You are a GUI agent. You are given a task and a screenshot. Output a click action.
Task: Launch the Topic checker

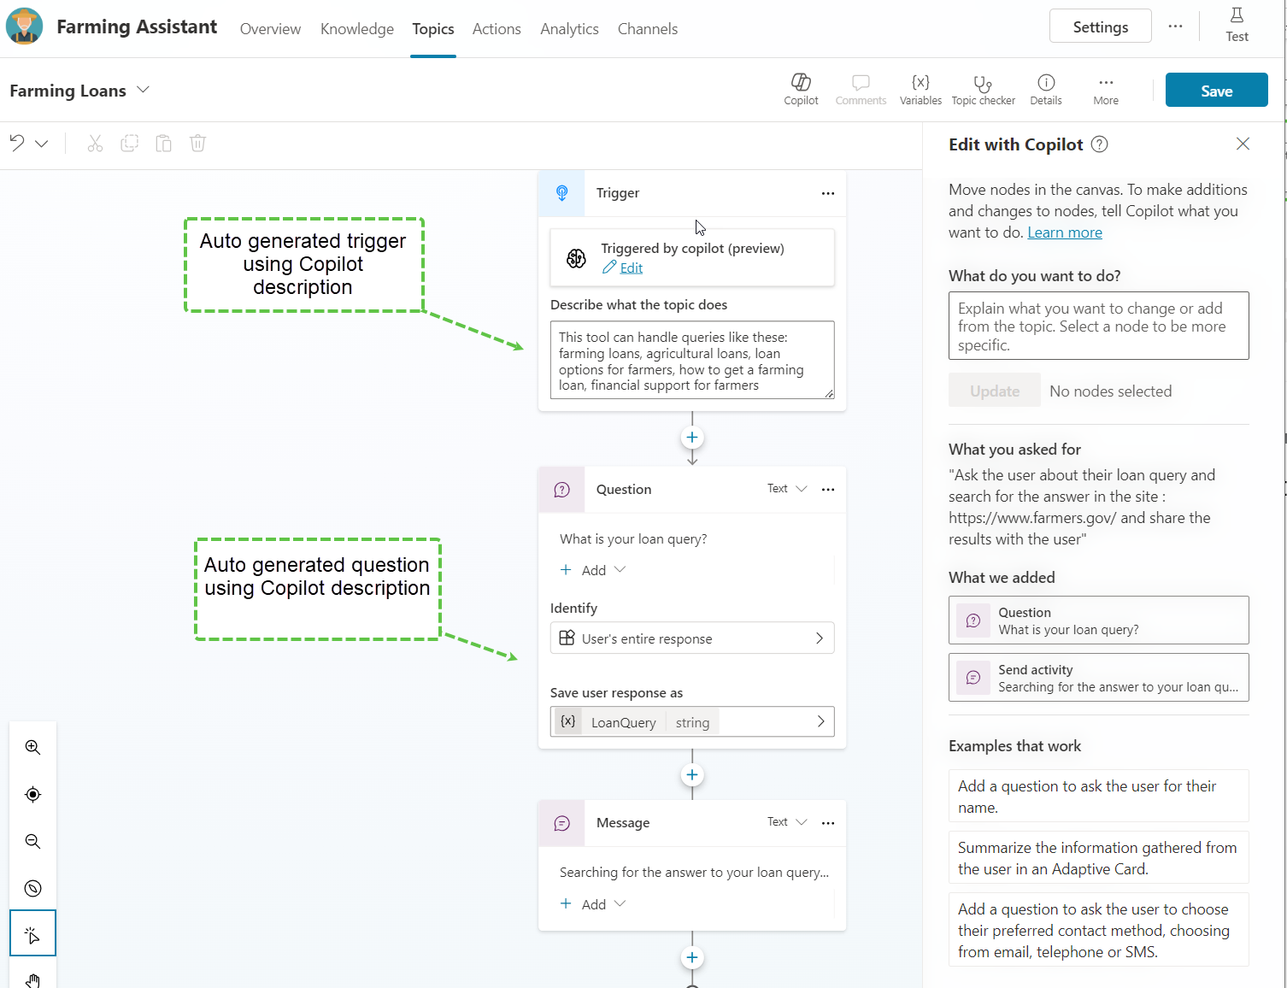(983, 89)
